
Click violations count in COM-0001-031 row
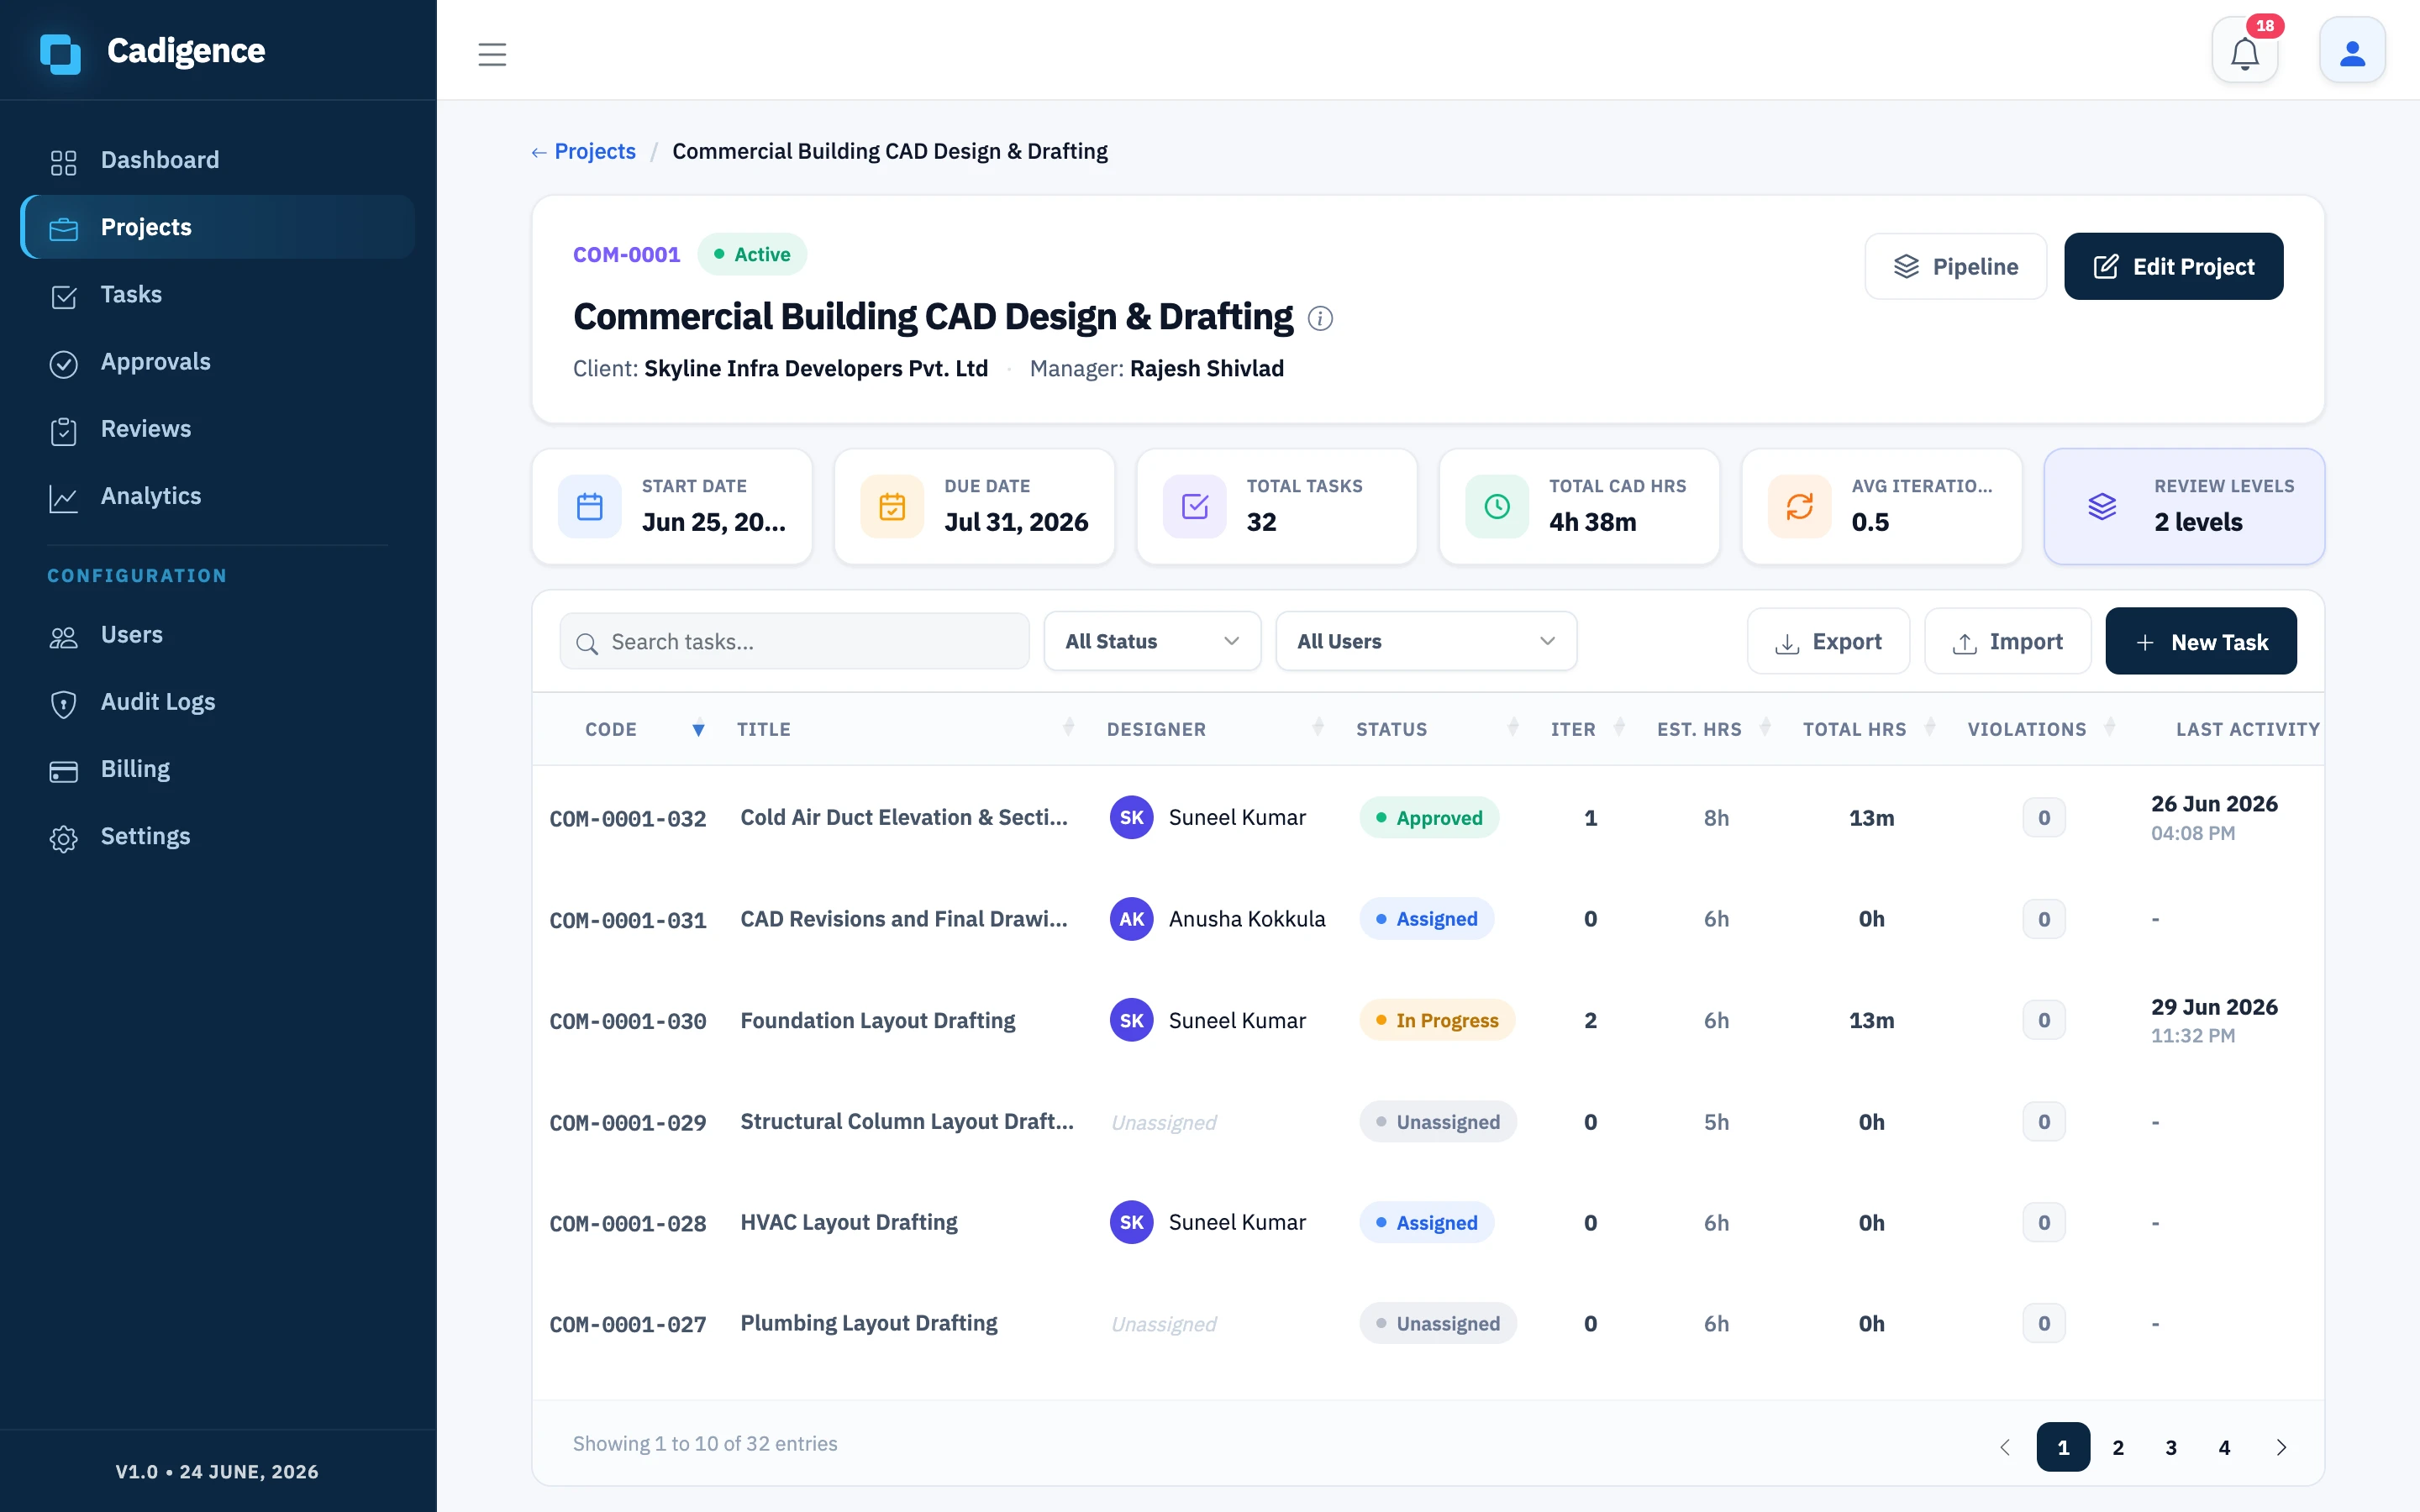coord(2044,919)
